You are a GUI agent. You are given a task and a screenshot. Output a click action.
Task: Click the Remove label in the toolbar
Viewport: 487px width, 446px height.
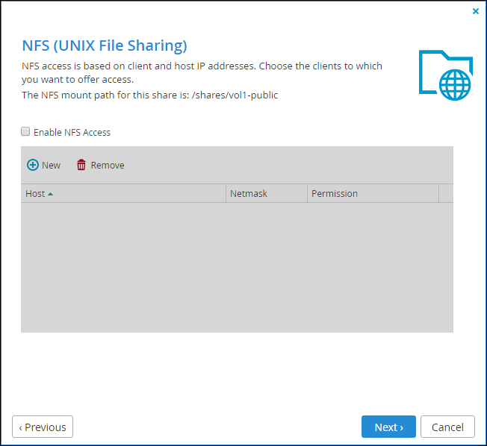point(108,166)
